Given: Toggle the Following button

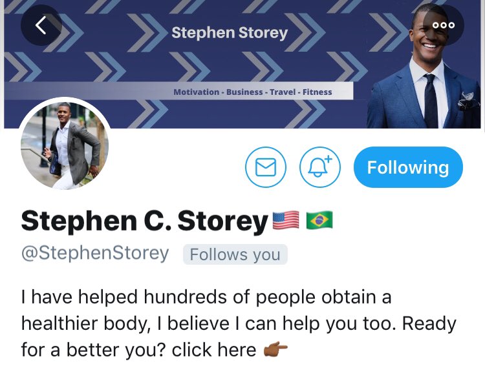Looking at the screenshot, I should 408,167.
